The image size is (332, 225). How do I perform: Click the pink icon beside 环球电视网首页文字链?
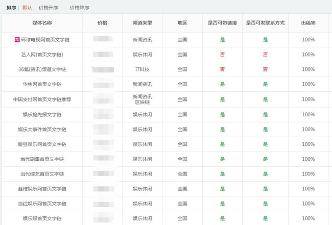pyautogui.click(x=17, y=40)
